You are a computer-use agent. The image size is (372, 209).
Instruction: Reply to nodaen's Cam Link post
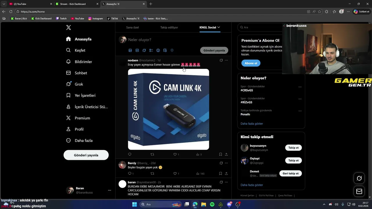coord(130,154)
